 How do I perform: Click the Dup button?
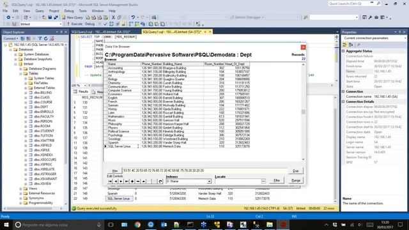pos(296,171)
